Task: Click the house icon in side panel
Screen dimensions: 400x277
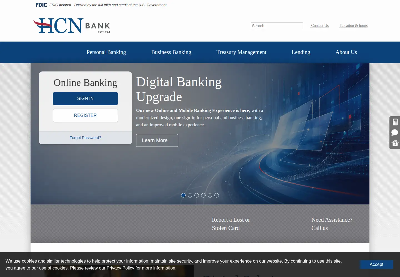Action: pos(395,143)
